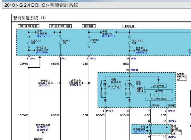Click the BCM 1 10A fuse label
The image size is (191, 140).
(66, 42)
